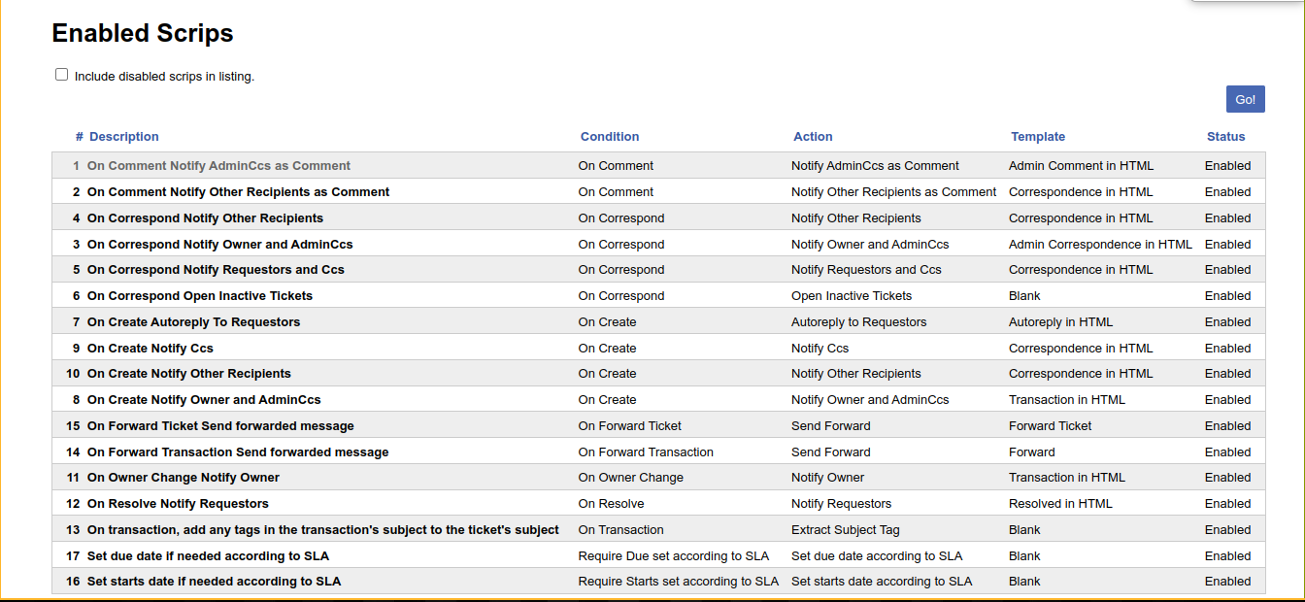Sort scrips by Description column header
1305x602 pixels.
123,137
